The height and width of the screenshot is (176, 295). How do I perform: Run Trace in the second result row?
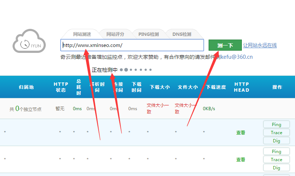click(277, 159)
